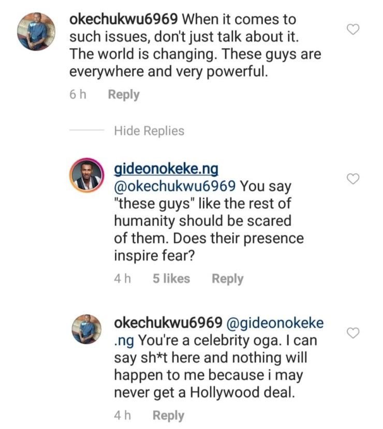Screen dimensions: 383x429
Task: Tap the @gideonokeke.ng mention in the last reply
Action: click(x=275, y=323)
